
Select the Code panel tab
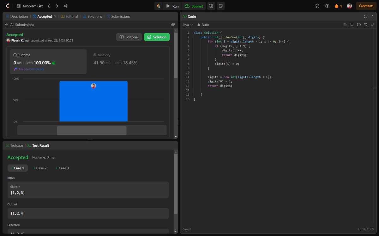point(189,16)
